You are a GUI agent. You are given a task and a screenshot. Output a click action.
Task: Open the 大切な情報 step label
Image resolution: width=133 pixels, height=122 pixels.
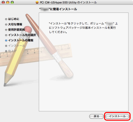[15, 24]
